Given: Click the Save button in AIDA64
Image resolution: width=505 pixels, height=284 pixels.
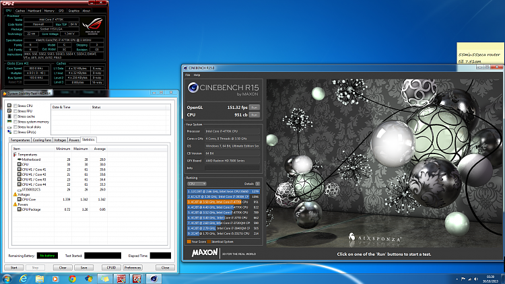Looking at the screenshot, I should click(83, 268).
